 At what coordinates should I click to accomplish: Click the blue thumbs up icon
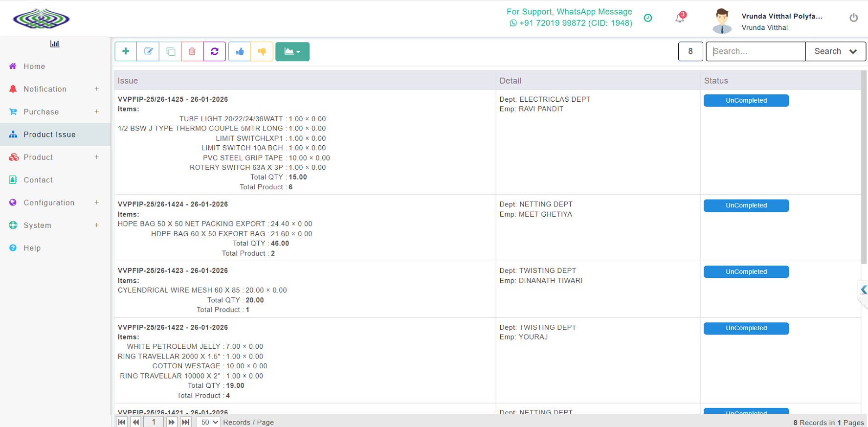coord(240,51)
